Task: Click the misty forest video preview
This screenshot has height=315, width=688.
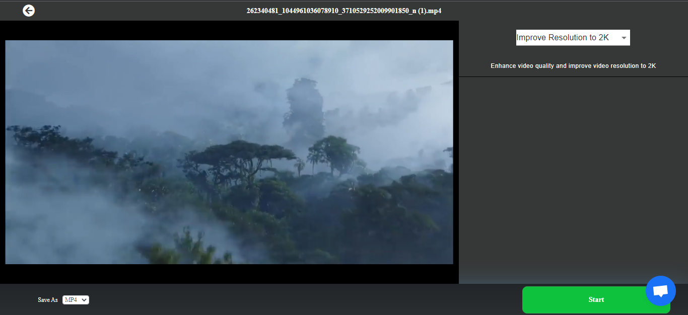Action: coord(229,152)
